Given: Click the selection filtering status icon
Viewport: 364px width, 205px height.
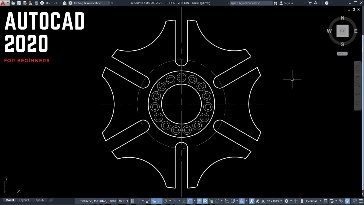Looking at the screenshot, I should tap(233, 201).
